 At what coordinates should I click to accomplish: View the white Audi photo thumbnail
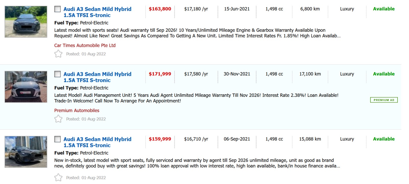click(x=26, y=87)
